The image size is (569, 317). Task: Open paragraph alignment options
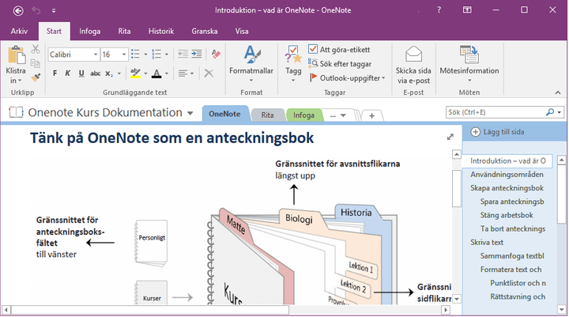click(187, 74)
